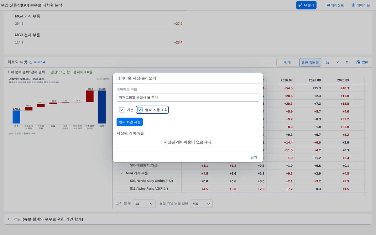Export the table as CSV
The image size is (376, 235).
(x=362, y=62)
